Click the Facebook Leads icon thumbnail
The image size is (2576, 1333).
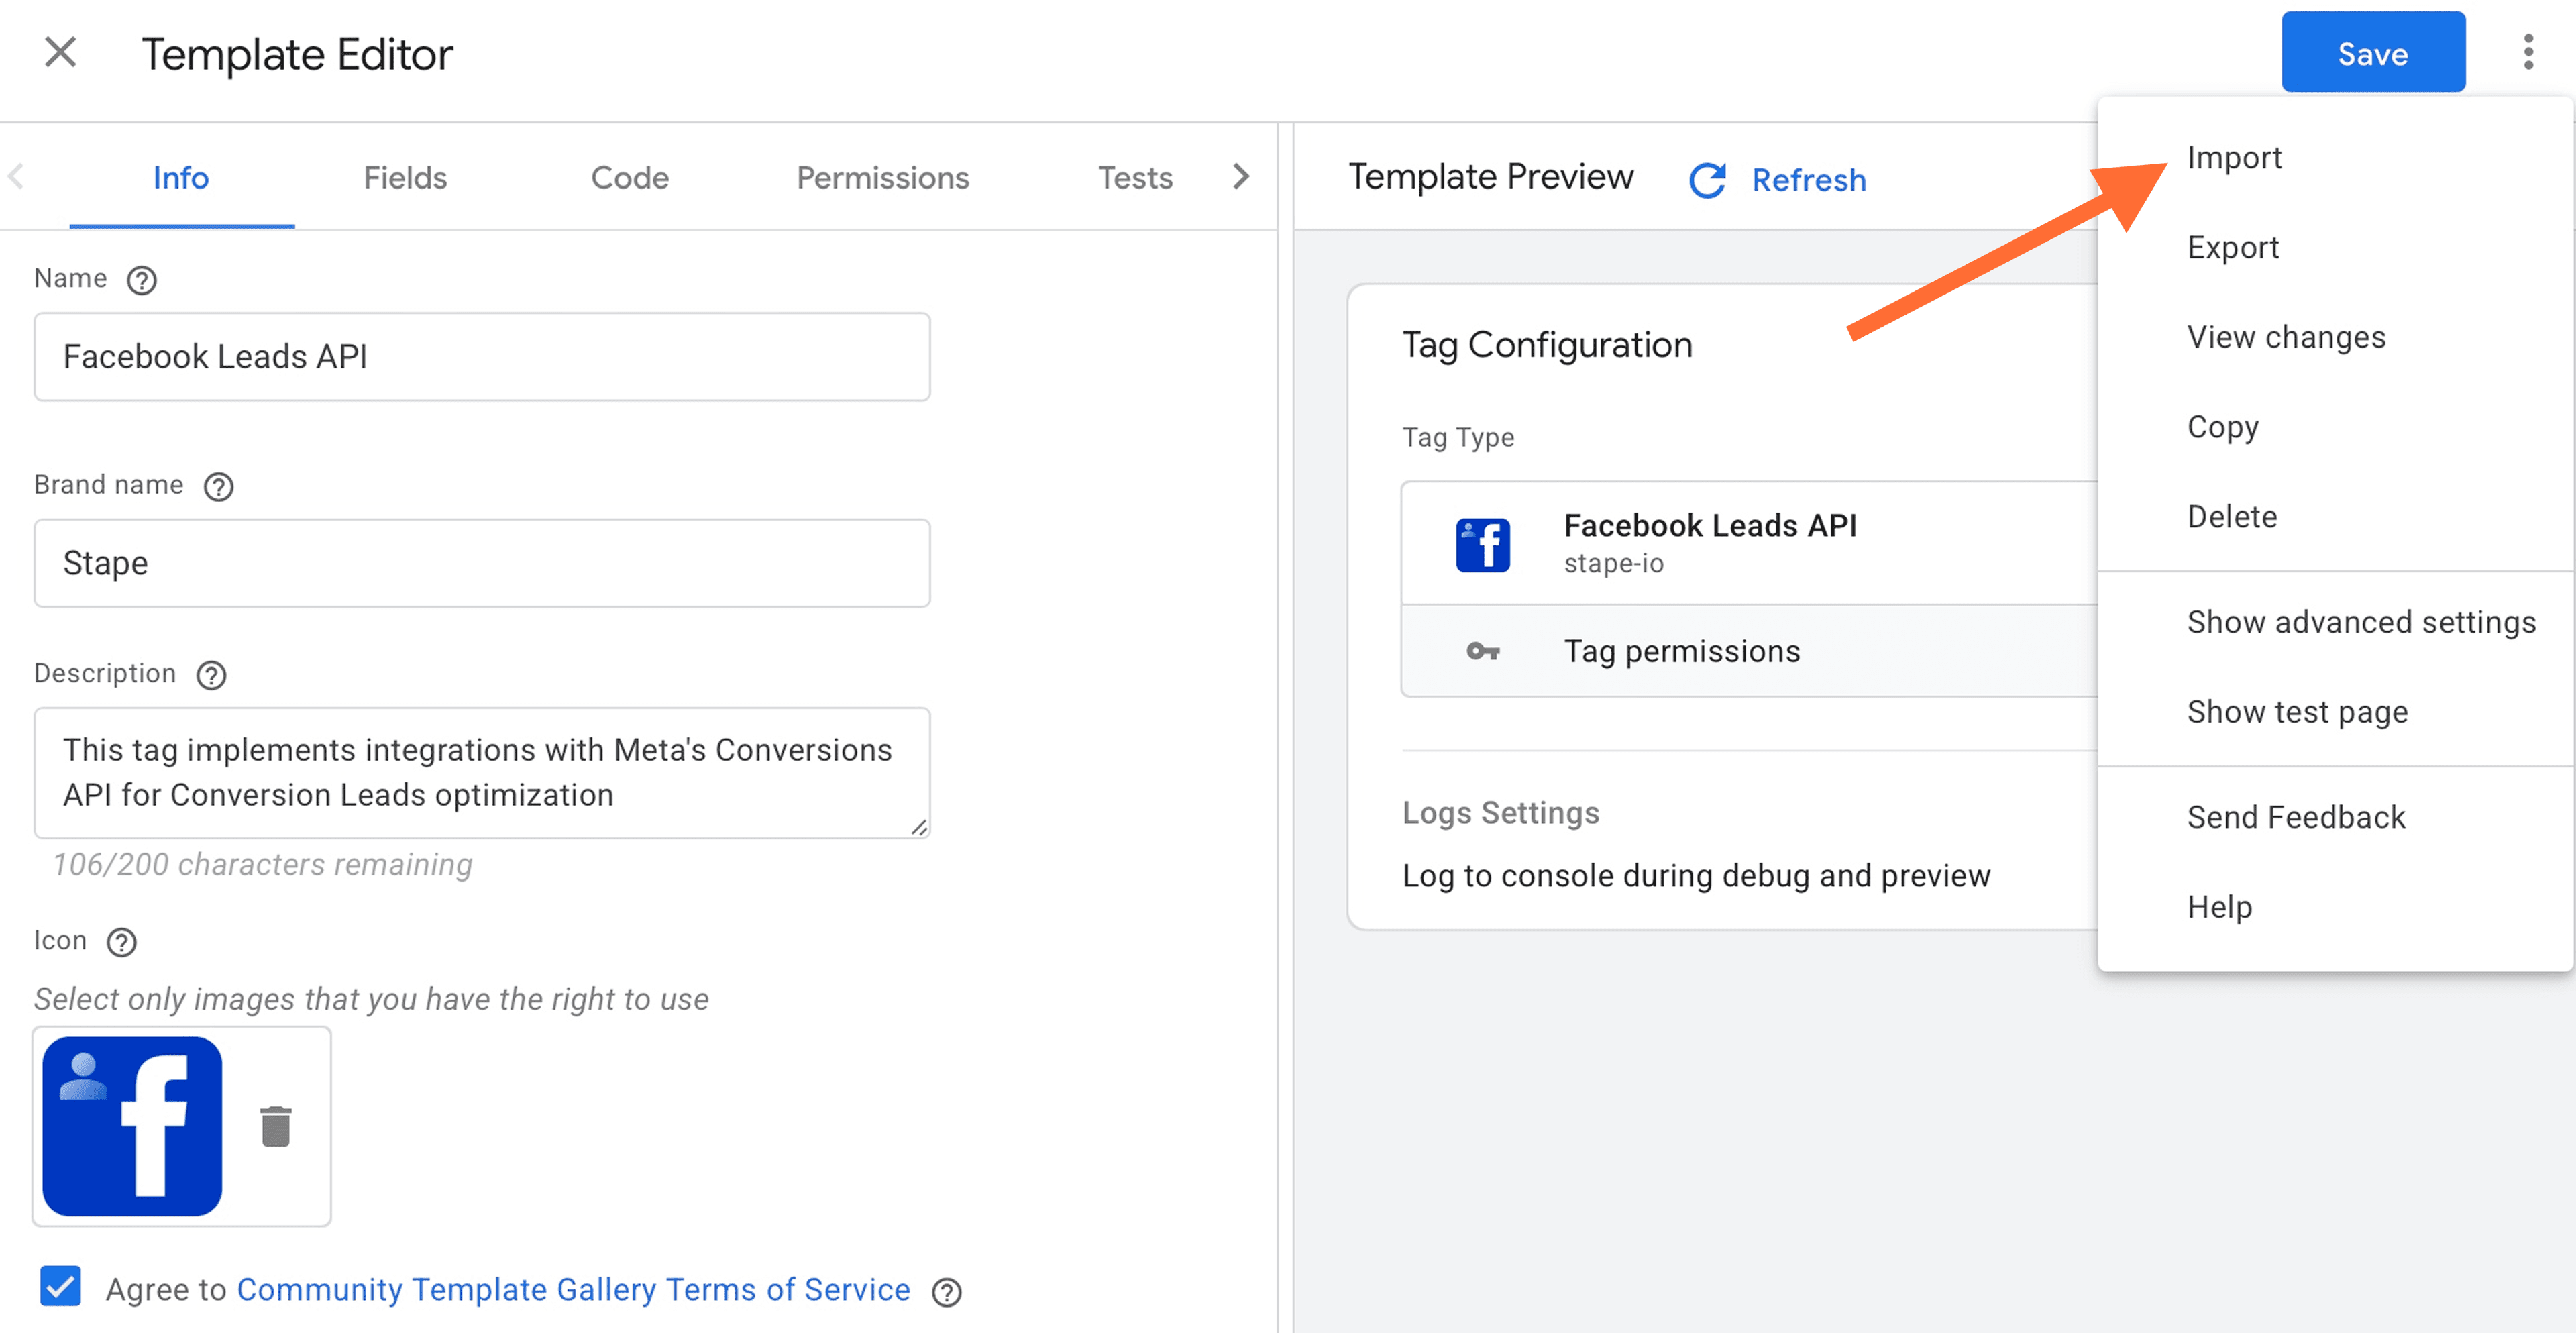tap(132, 1127)
